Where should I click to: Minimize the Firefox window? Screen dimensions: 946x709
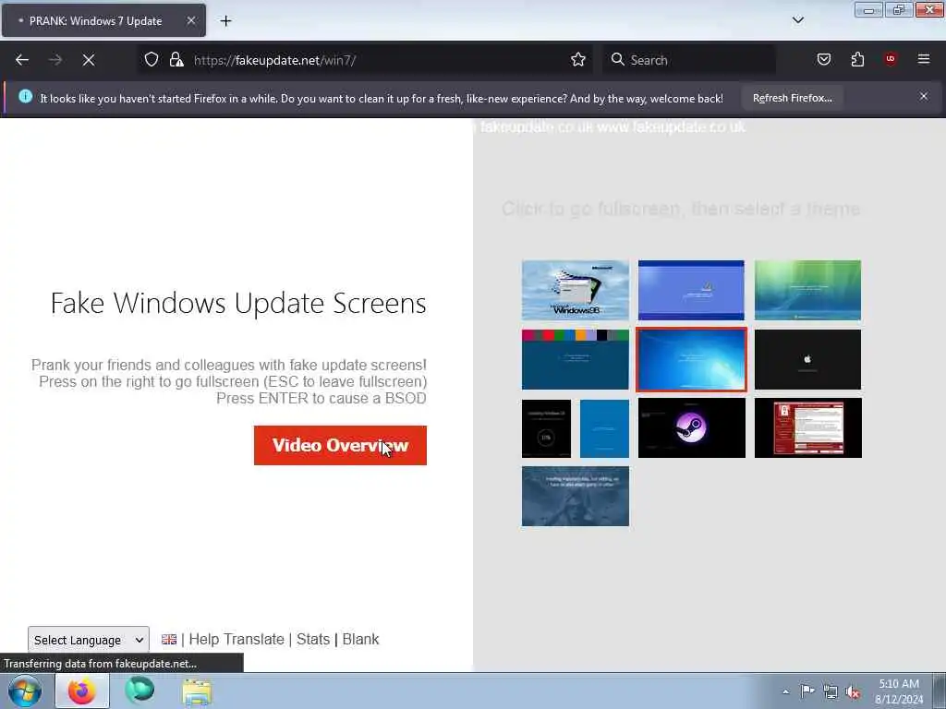[x=868, y=9]
